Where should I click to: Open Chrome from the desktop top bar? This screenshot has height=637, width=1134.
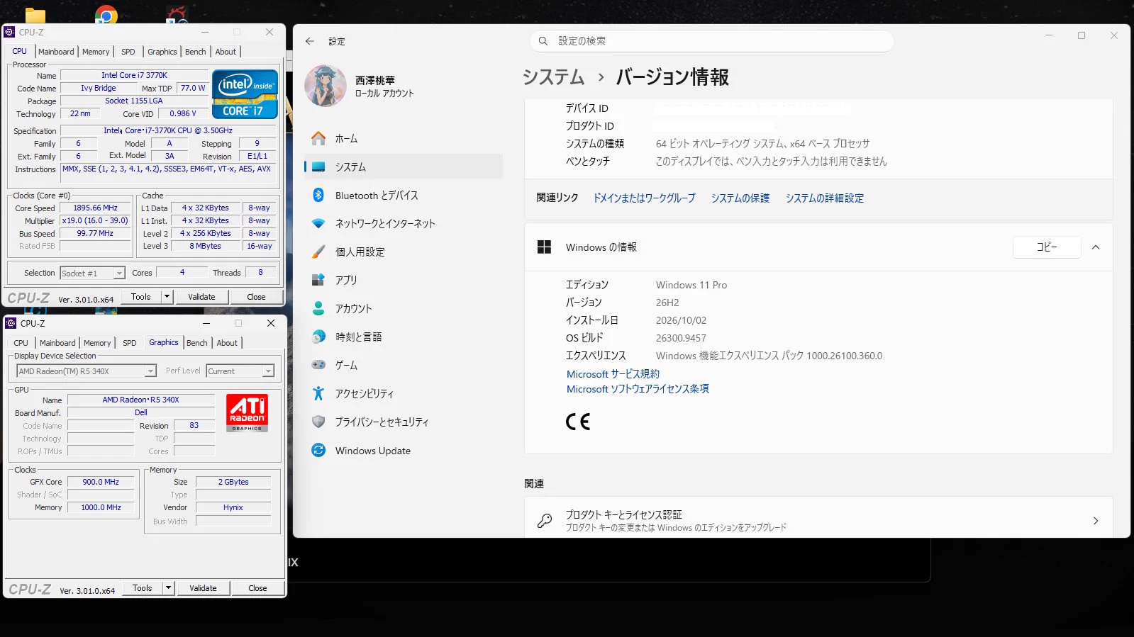[106, 14]
